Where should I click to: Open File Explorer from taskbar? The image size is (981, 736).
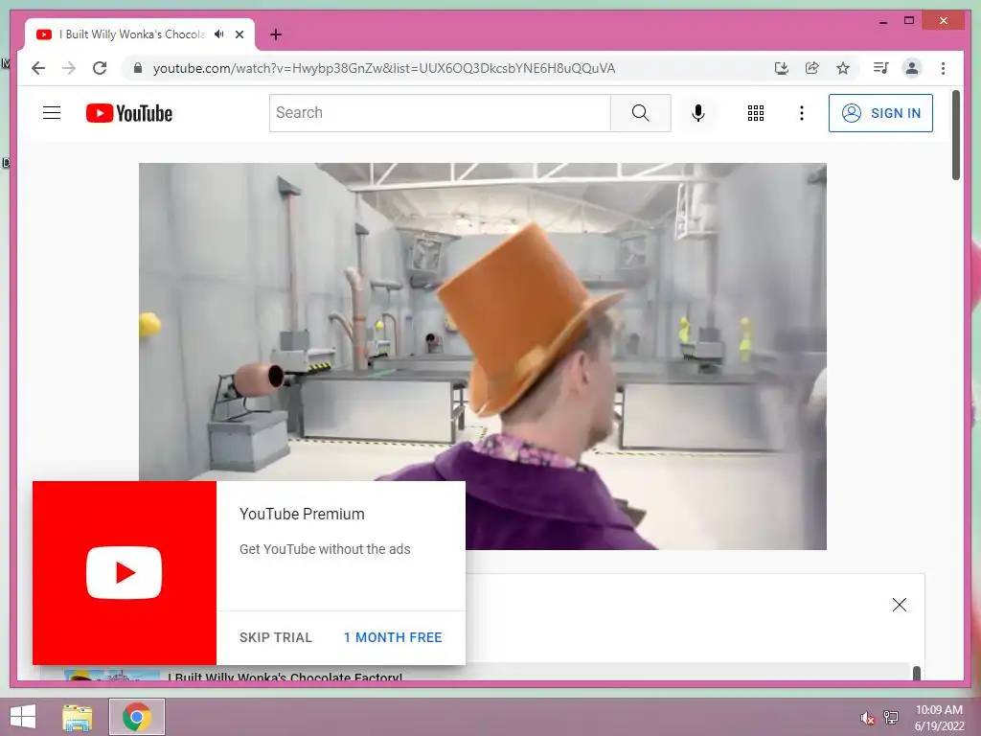pyautogui.click(x=78, y=717)
